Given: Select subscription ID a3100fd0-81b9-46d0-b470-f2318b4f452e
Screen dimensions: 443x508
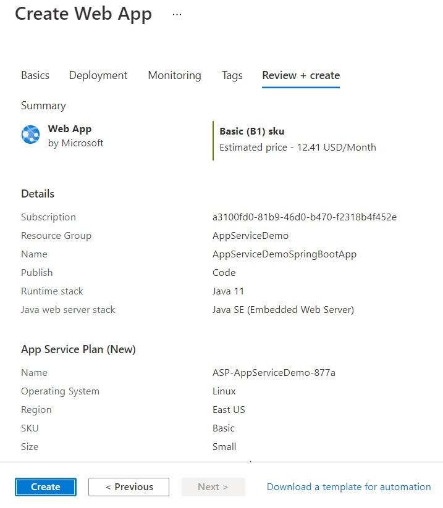Looking at the screenshot, I should point(305,217).
